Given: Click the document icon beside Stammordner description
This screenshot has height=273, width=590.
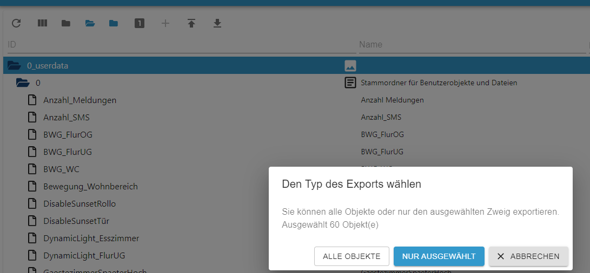Looking at the screenshot, I should point(350,83).
